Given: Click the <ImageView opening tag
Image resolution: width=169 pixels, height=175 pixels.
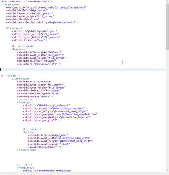Looking at the screenshot, I should [18, 49].
